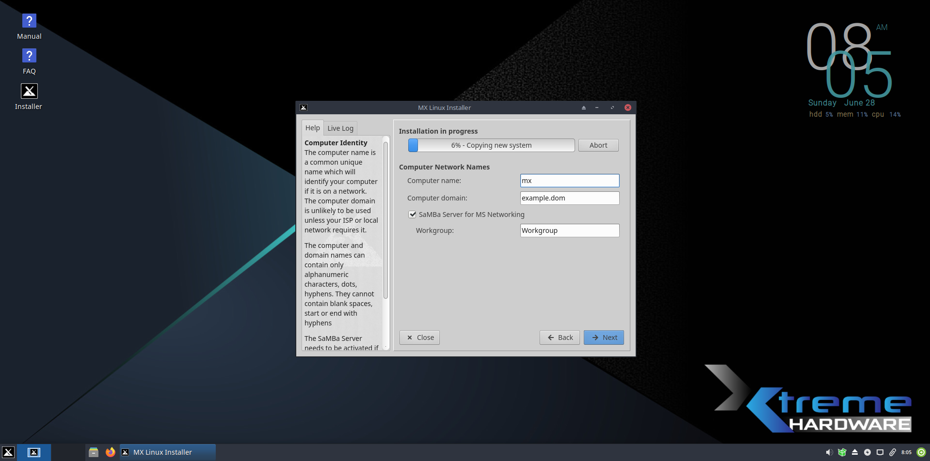Open the file manager in the taskbar
Viewport: 930px width, 461px height.
[94, 452]
